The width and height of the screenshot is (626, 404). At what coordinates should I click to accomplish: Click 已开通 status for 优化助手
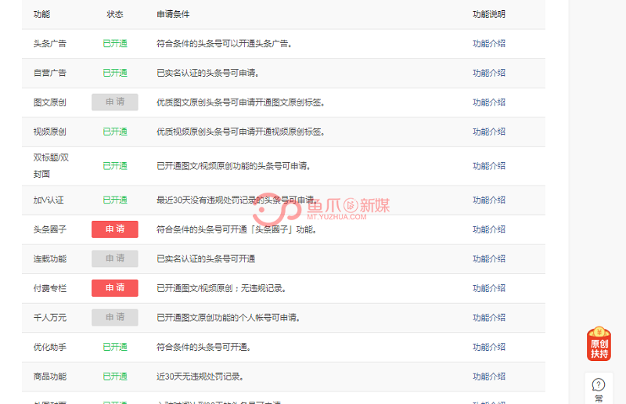pos(115,347)
